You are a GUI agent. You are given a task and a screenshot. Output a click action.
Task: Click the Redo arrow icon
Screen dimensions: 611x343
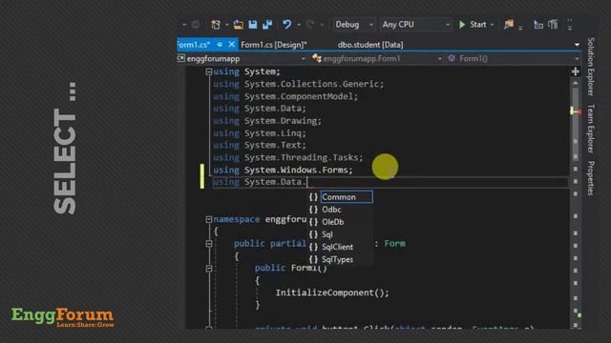point(310,25)
